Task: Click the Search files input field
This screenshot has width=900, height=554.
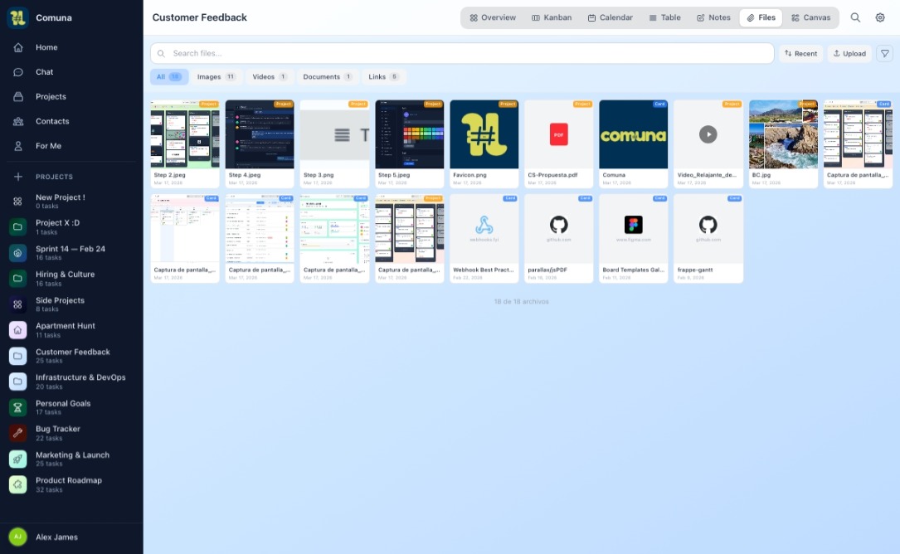Action: pyautogui.click(x=465, y=54)
